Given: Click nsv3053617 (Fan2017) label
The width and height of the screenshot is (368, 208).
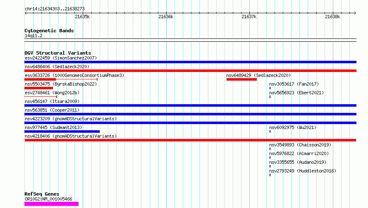Looking at the screenshot, I should pyautogui.click(x=294, y=84).
